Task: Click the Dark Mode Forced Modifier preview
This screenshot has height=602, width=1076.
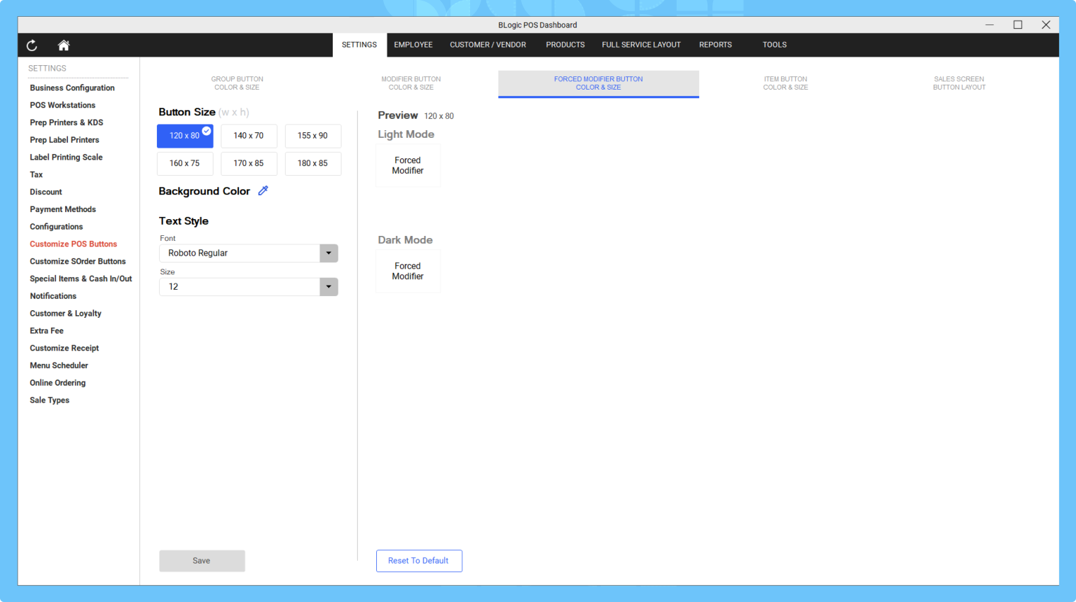Action: pos(408,272)
